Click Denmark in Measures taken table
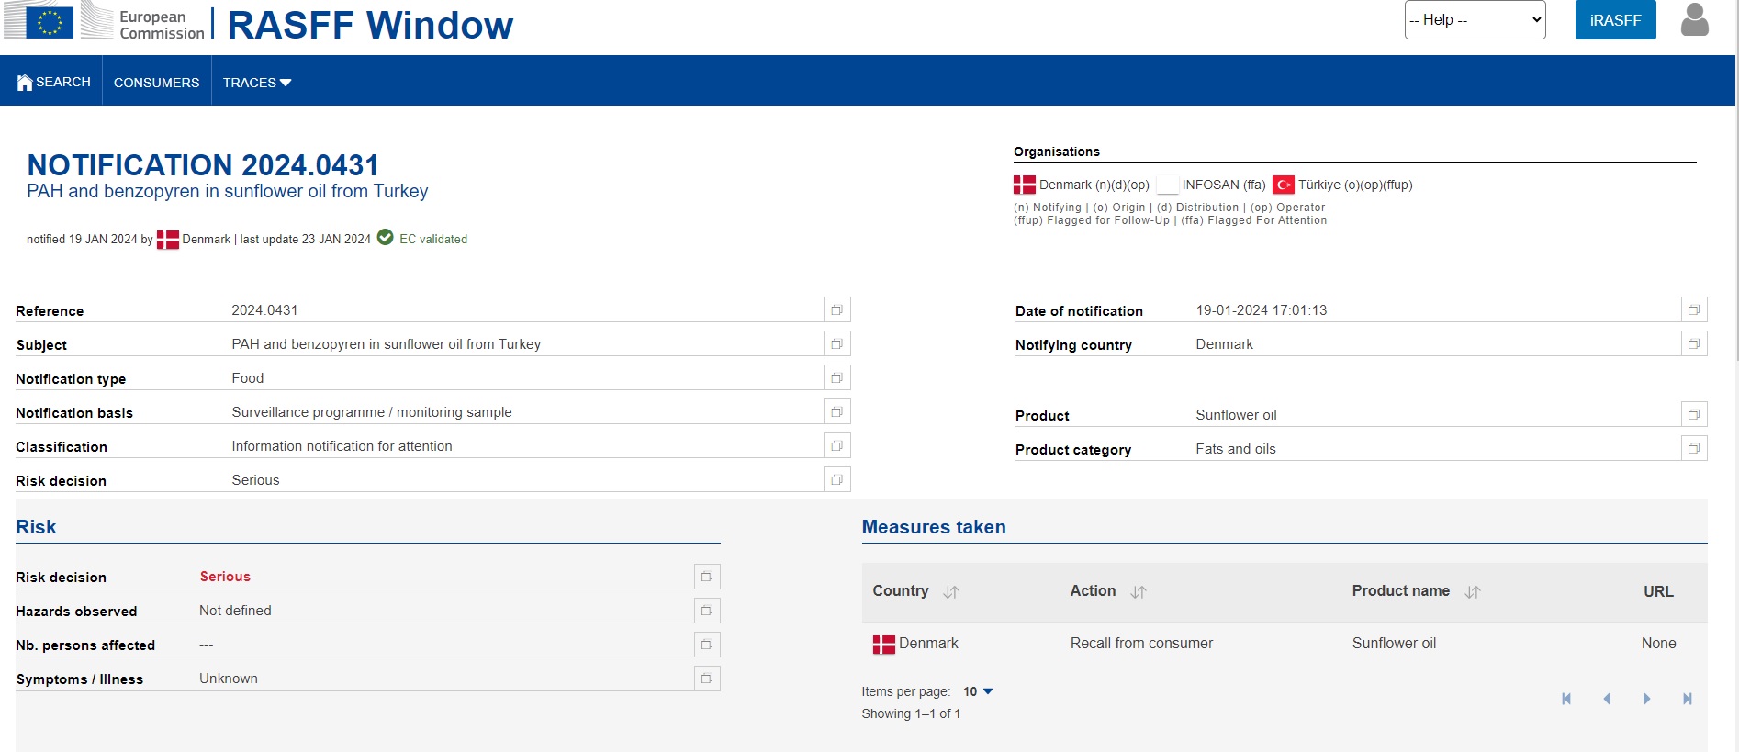Viewport: 1739px width, 752px height. [x=915, y=644]
